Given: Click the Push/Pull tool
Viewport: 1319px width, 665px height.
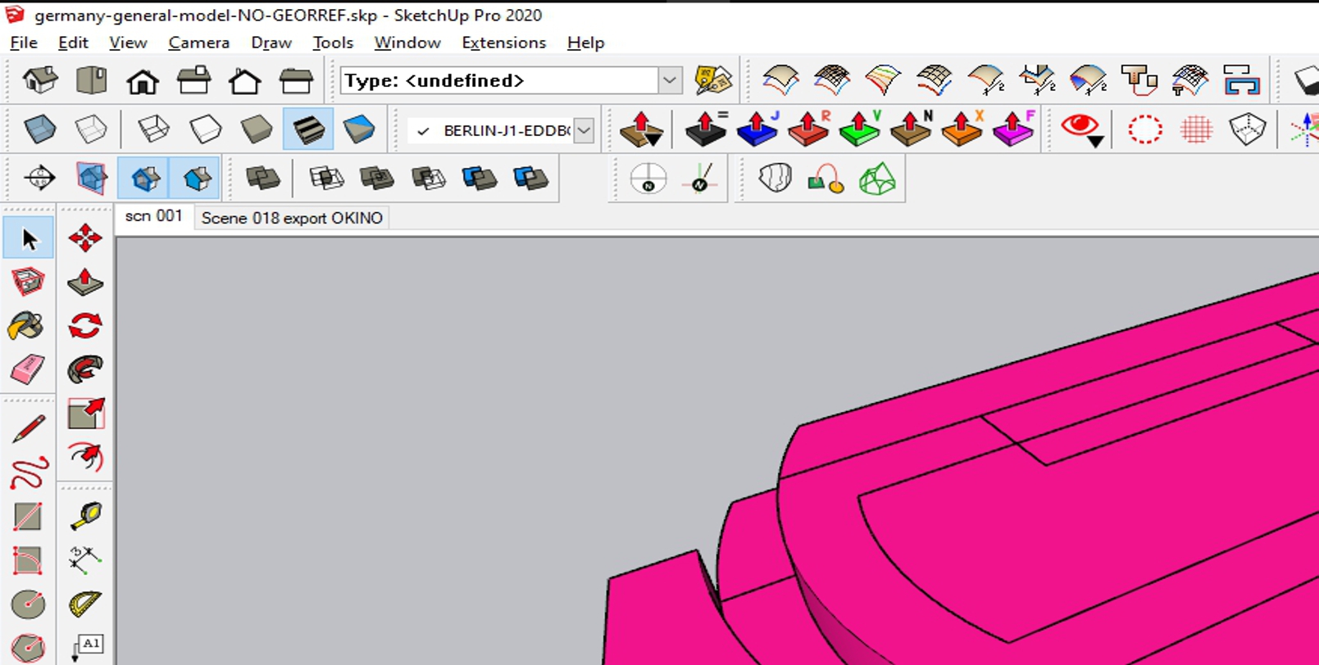Looking at the screenshot, I should click(85, 283).
